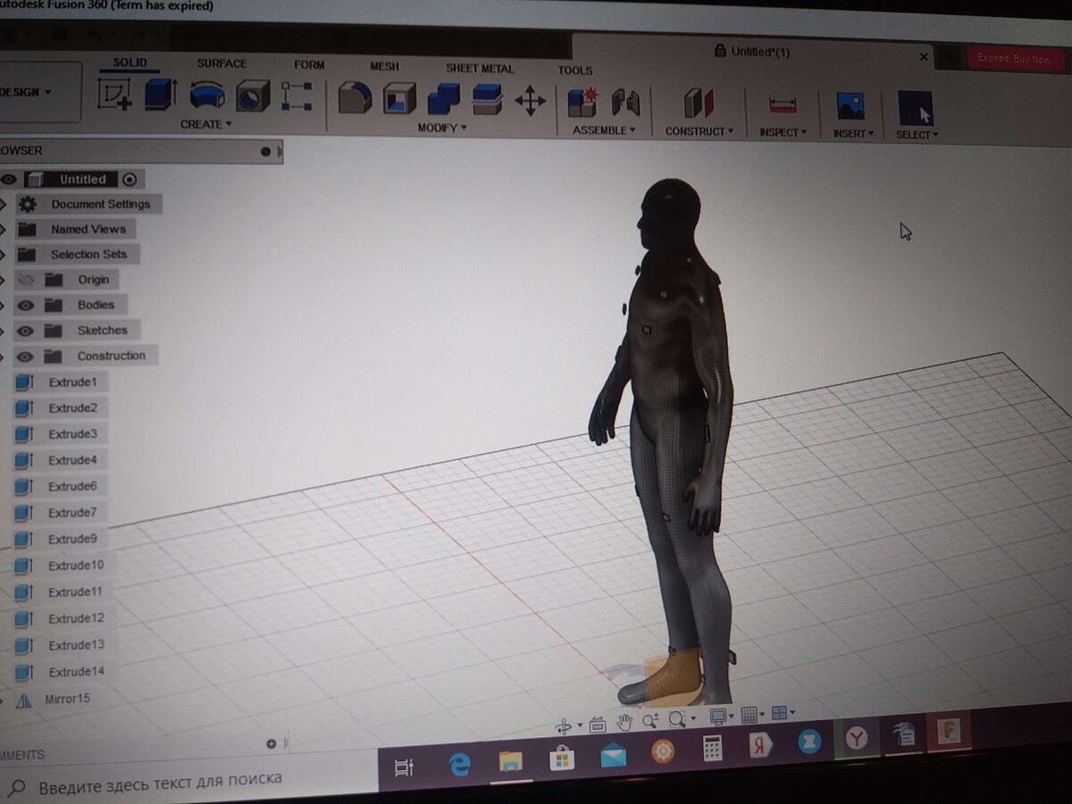Open the SELECT dropdown menu
This screenshot has width=1072, height=804.
click(x=917, y=135)
